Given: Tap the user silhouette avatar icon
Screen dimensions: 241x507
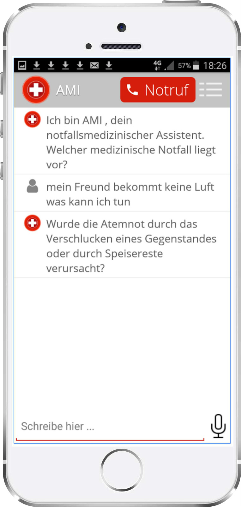Looking at the screenshot, I should coord(32,186).
